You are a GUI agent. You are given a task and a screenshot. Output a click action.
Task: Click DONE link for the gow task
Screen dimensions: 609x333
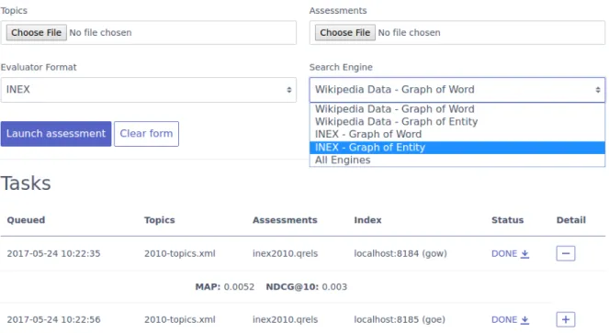pos(504,254)
